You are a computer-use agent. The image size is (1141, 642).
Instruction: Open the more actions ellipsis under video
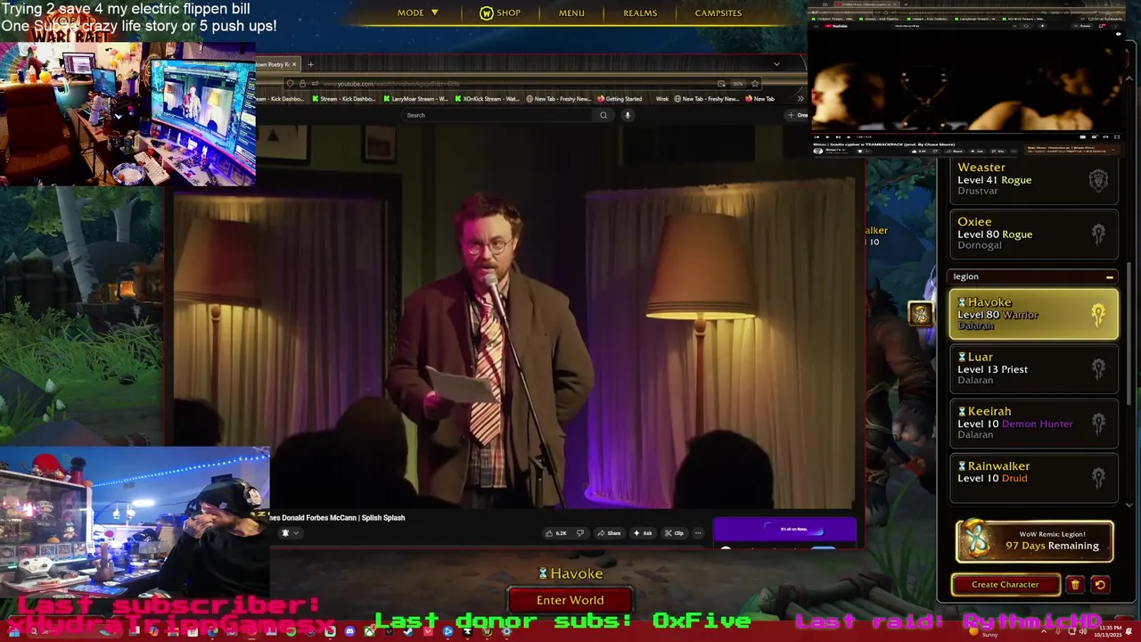(698, 533)
